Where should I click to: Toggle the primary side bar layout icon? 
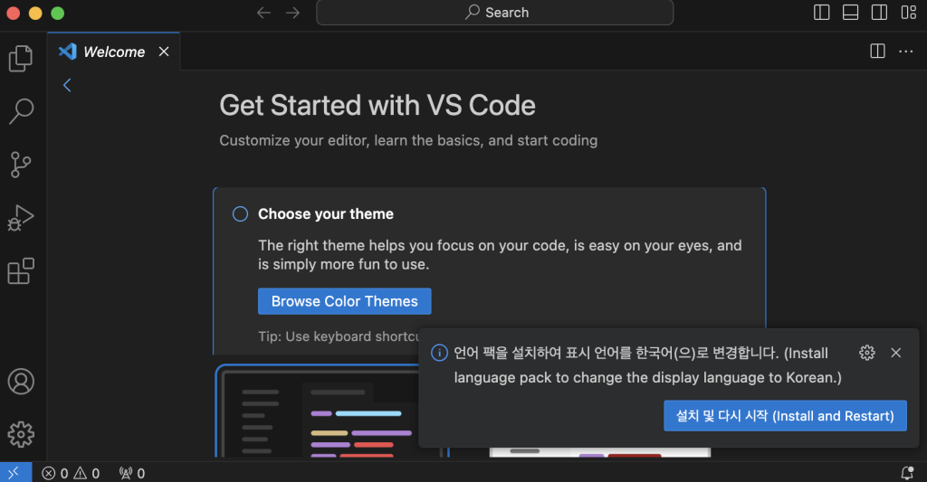822,13
